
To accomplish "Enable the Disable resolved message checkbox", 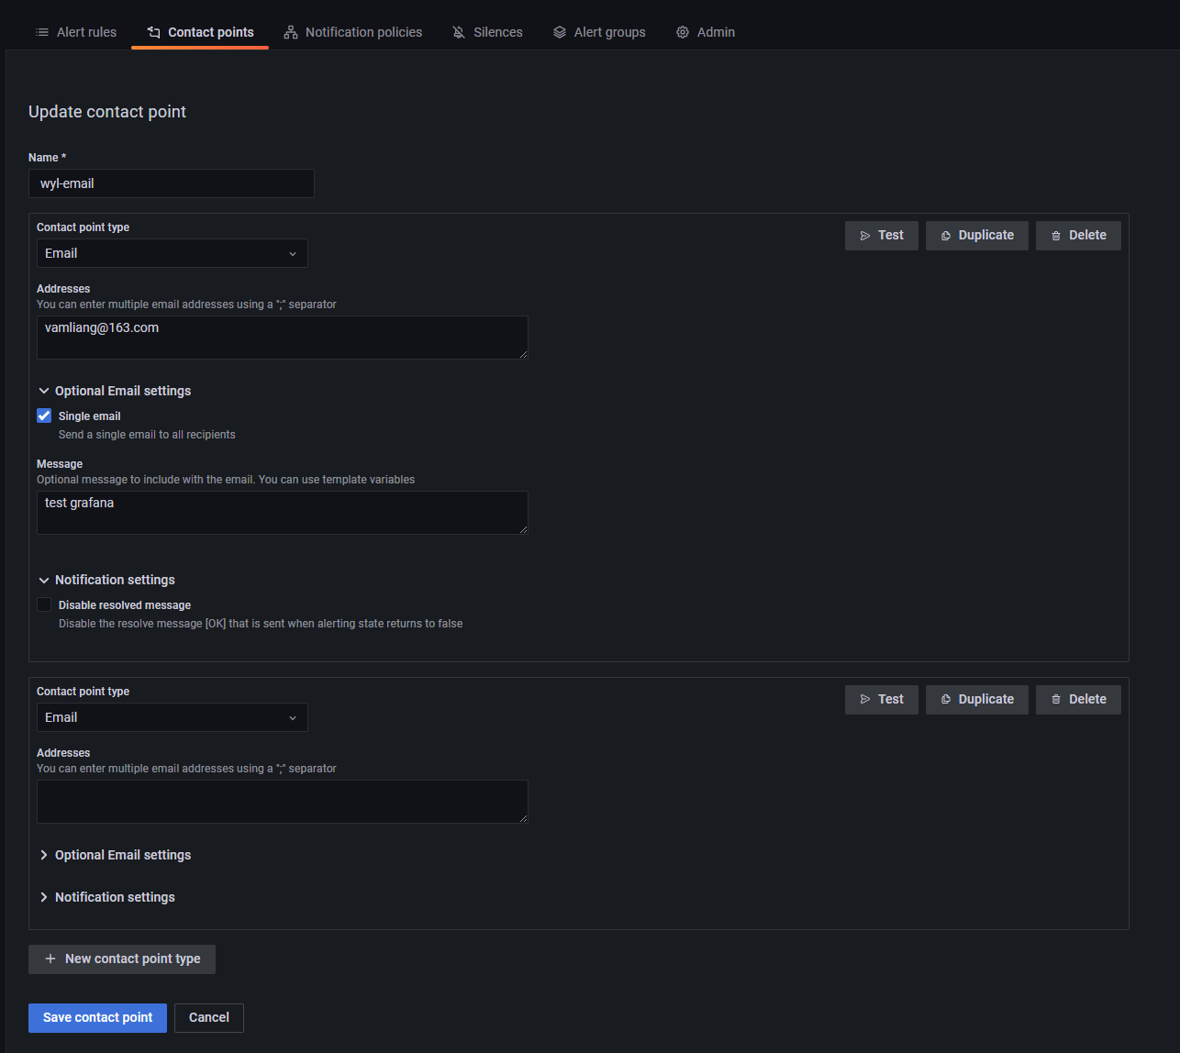I will click(44, 604).
